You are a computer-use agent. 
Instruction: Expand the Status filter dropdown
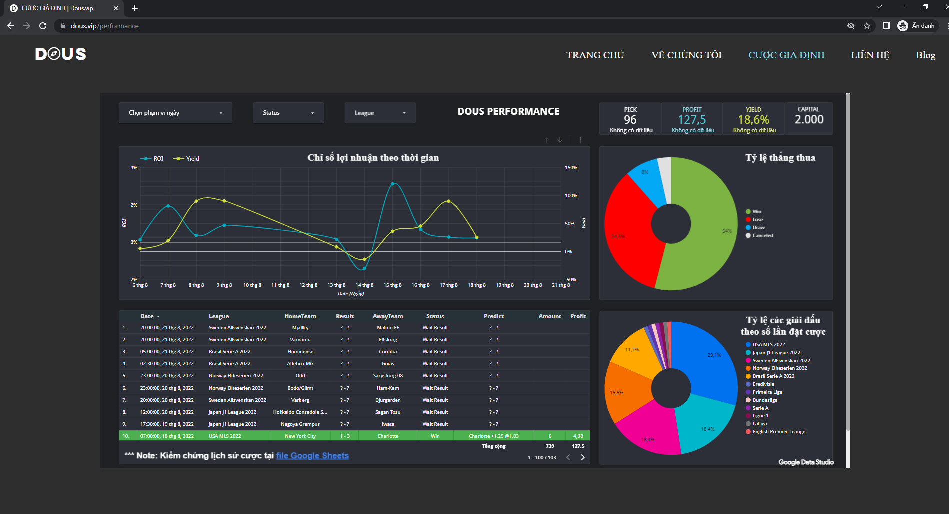pos(288,113)
